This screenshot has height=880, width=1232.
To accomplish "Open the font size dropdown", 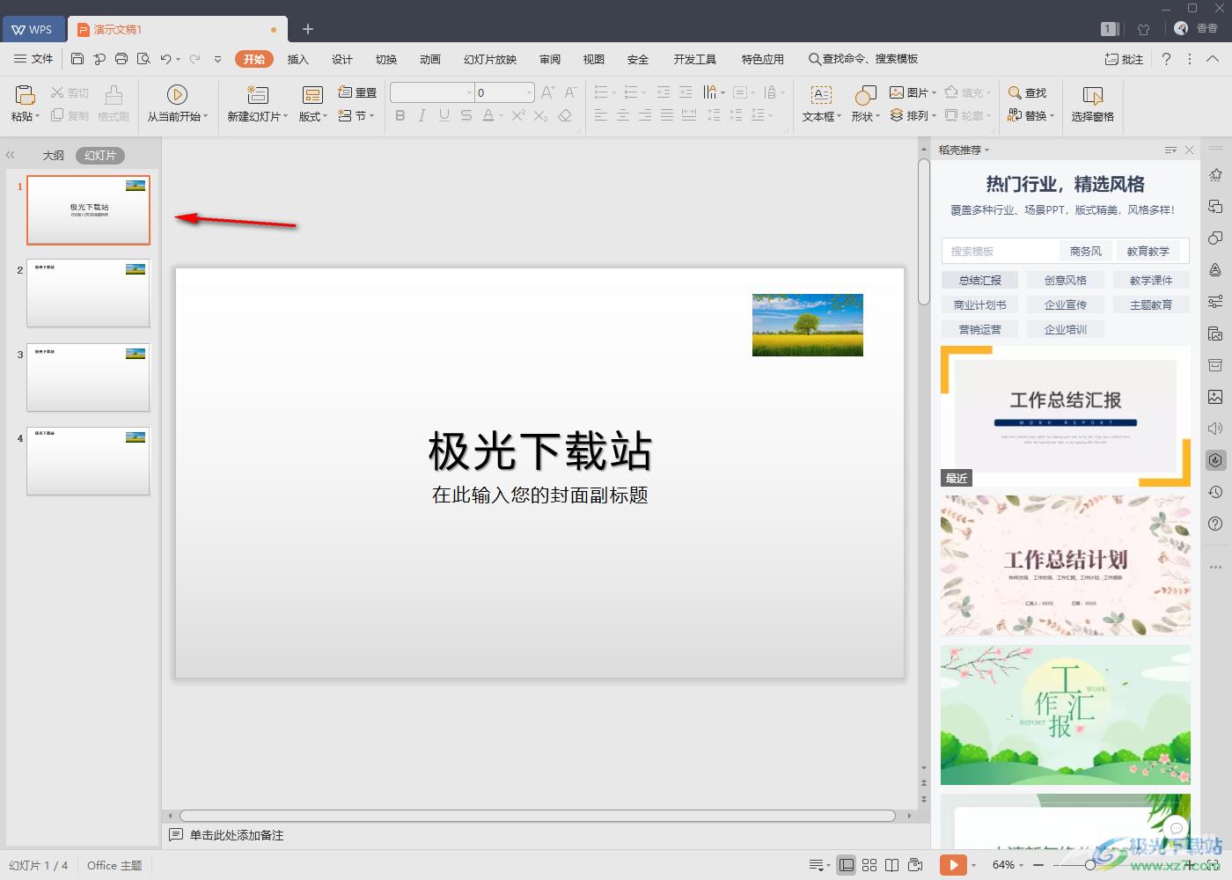I will (529, 92).
